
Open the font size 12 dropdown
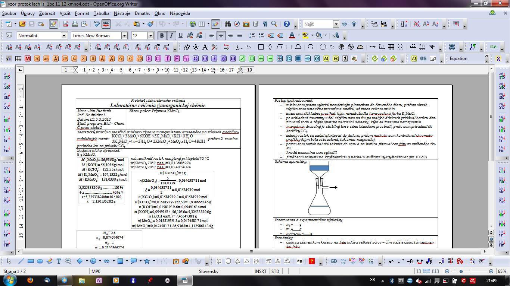151,36
